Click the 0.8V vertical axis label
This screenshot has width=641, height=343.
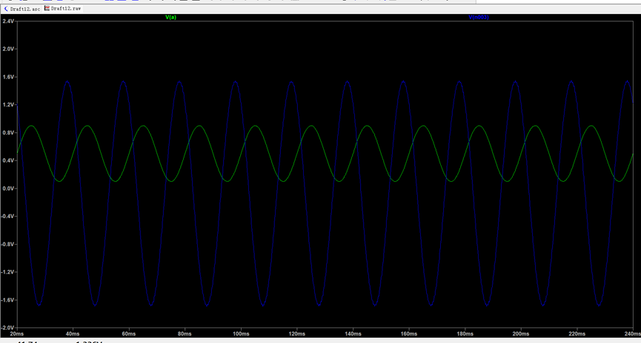point(8,132)
